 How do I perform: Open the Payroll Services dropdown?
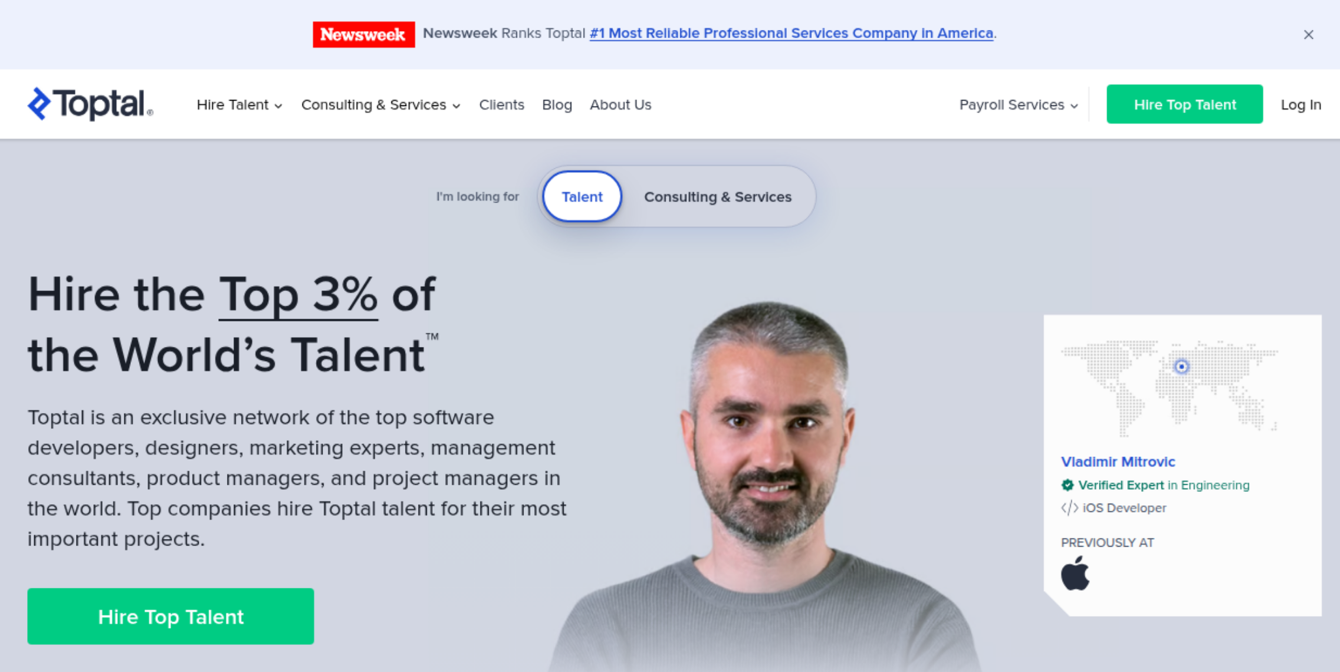(x=1019, y=105)
